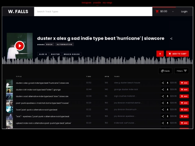
Task: Click the red download button near Add to Cart
Action: (x=160, y=54)
